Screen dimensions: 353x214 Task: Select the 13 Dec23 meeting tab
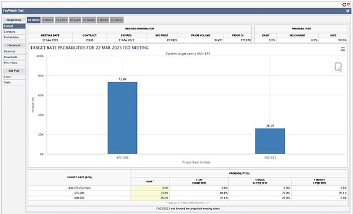click(116, 20)
